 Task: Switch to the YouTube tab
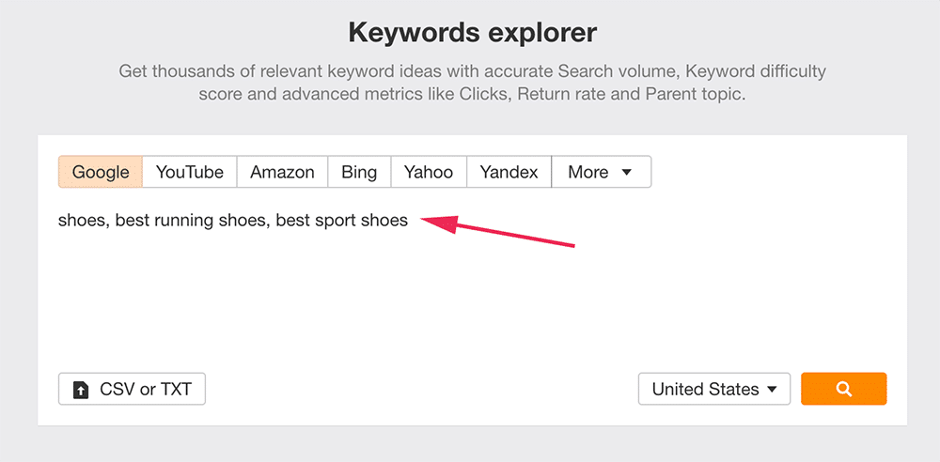point(190,172)
